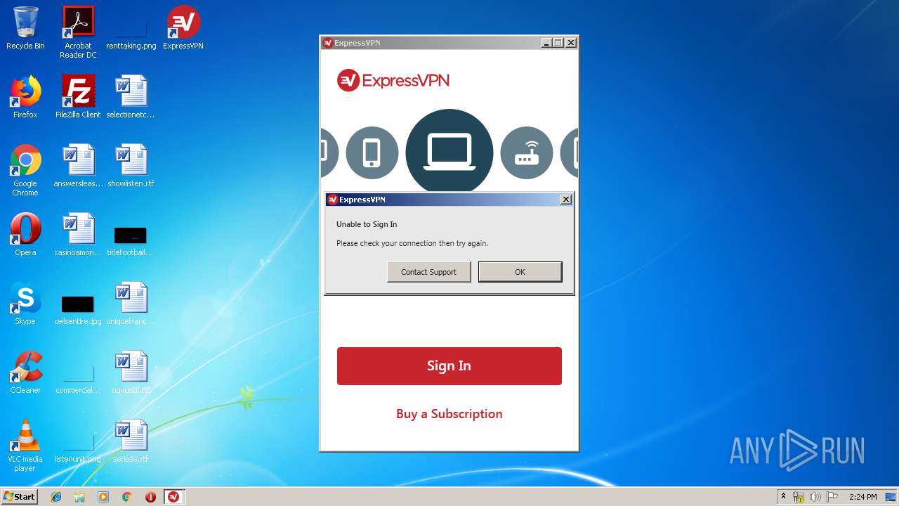Select the answersleas document icon
Screen dimensions: 899x506
tap(78, 166)
